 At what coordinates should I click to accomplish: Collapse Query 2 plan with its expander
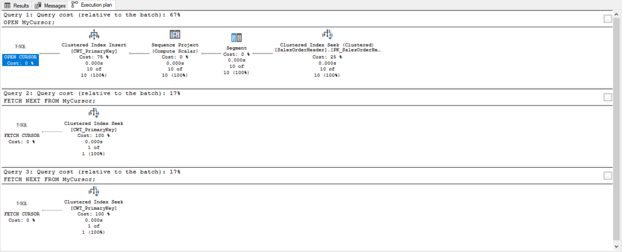[x=607, y=98]
